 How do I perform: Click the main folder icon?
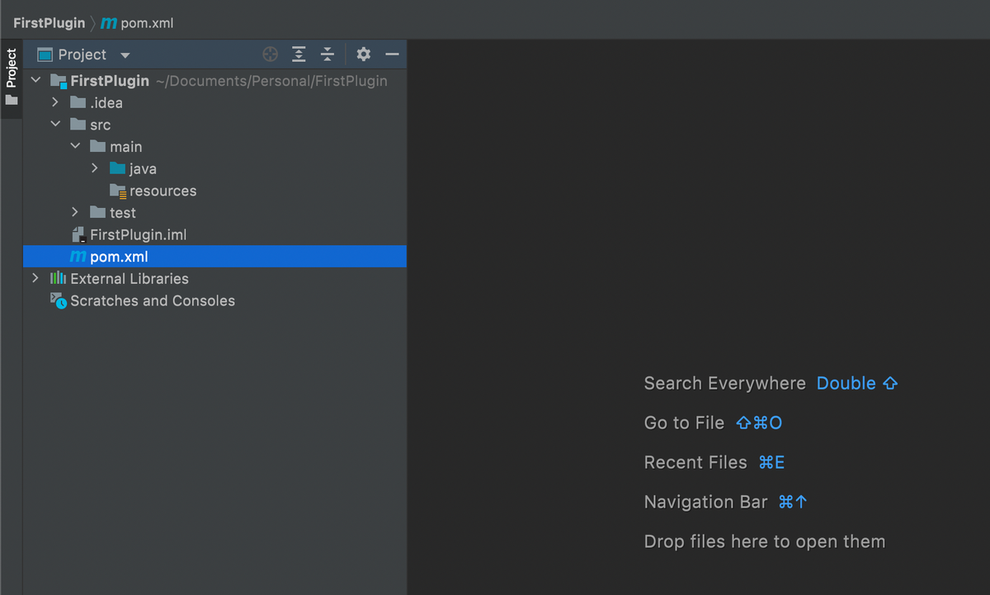tap(98, 146)
